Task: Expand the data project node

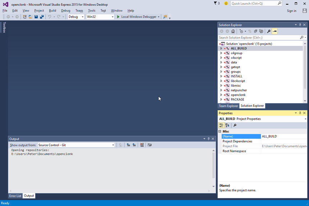Action: point(221,62)
